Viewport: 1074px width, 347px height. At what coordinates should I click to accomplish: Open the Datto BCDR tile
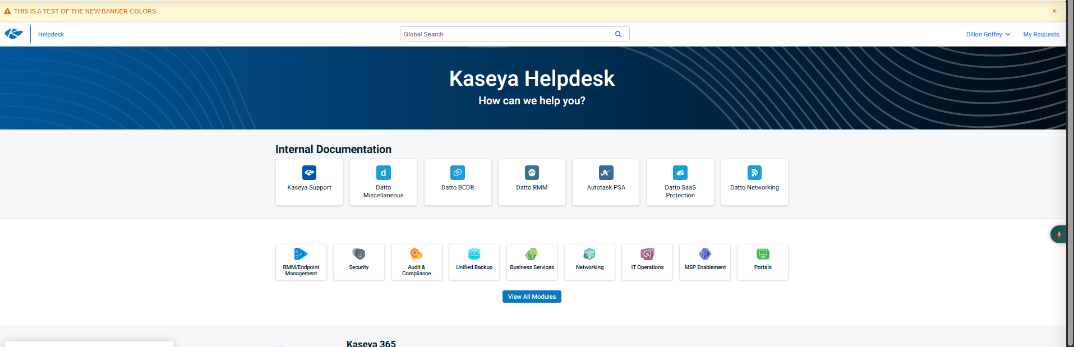tap(458, 182)
